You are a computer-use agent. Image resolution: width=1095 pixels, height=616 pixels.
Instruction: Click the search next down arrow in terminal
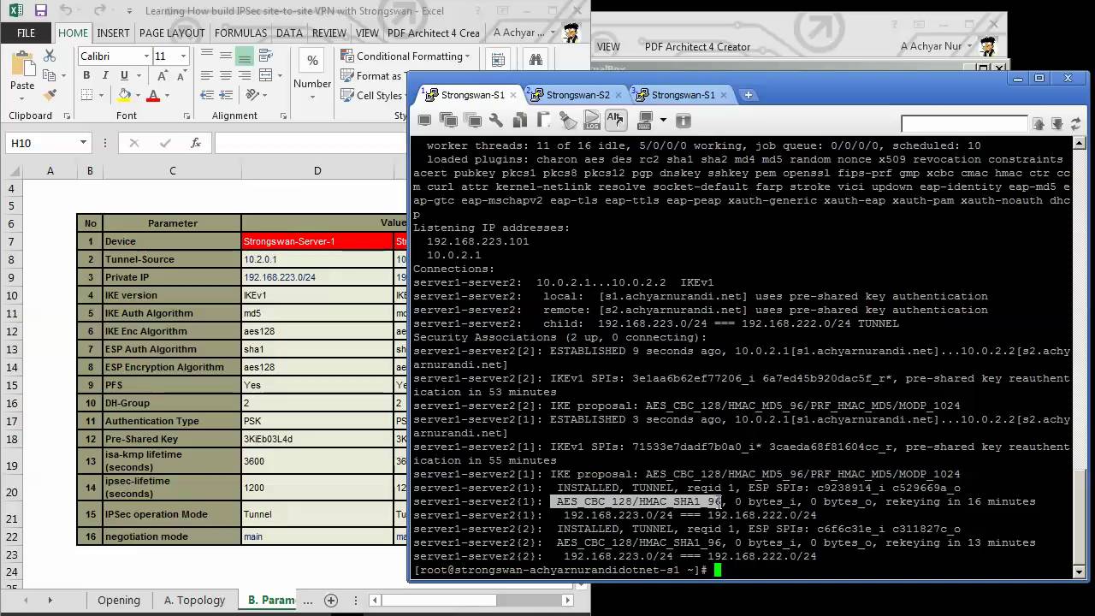click(1057, 124)
